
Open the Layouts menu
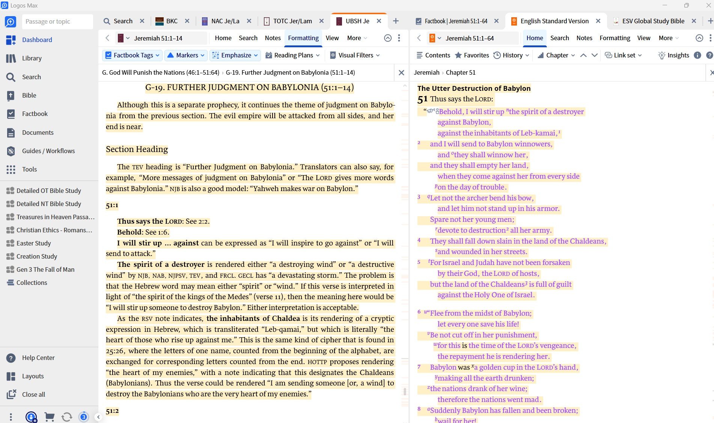(x=33, y=376)
